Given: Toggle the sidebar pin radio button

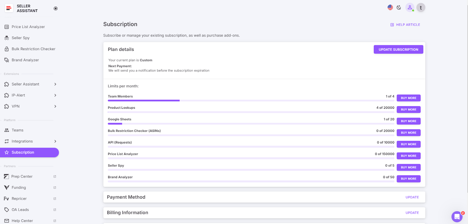Looking at the screenshot, I should click(x=56, y=8).
